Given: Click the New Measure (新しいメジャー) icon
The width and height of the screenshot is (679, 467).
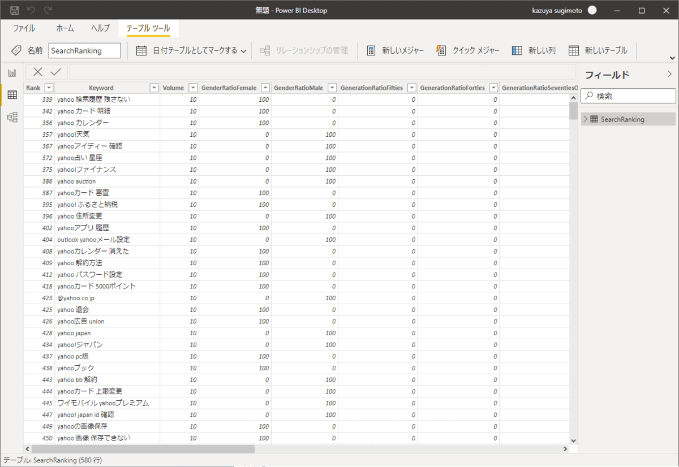Looking at the screenshot, I should click(x=371, y=50).
